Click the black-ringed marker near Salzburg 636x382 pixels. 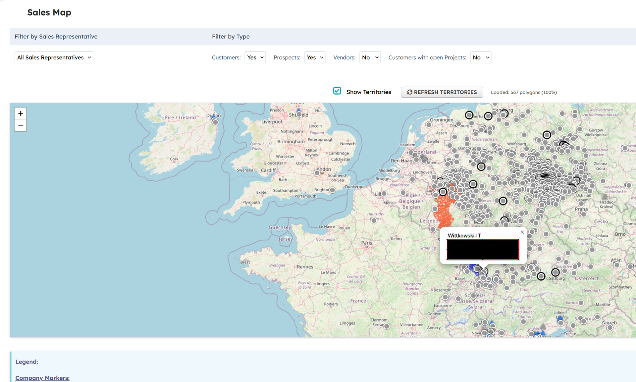click(x=555, y=272)
